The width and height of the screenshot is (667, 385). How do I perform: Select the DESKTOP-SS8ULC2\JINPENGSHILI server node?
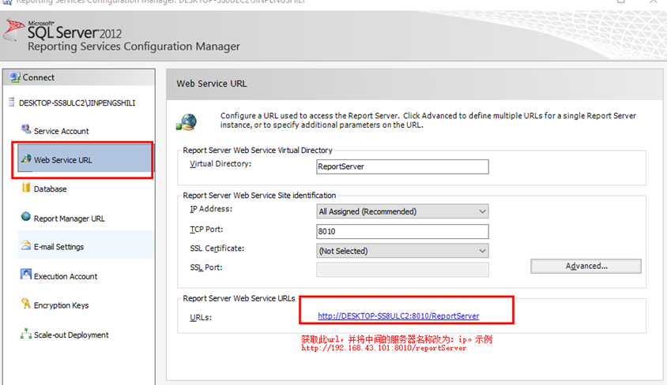coord(77,103)
